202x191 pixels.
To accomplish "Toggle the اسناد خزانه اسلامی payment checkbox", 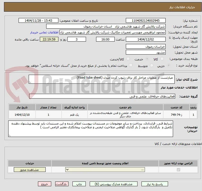I will point(131,65).
